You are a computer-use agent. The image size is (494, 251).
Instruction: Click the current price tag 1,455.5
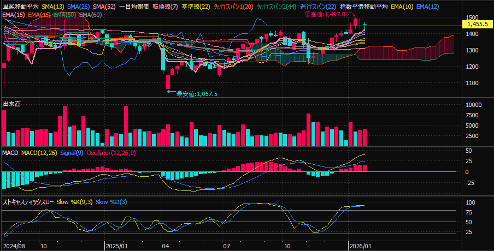click(x=478, y=25)
